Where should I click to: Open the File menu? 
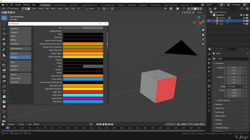[7, 5]
